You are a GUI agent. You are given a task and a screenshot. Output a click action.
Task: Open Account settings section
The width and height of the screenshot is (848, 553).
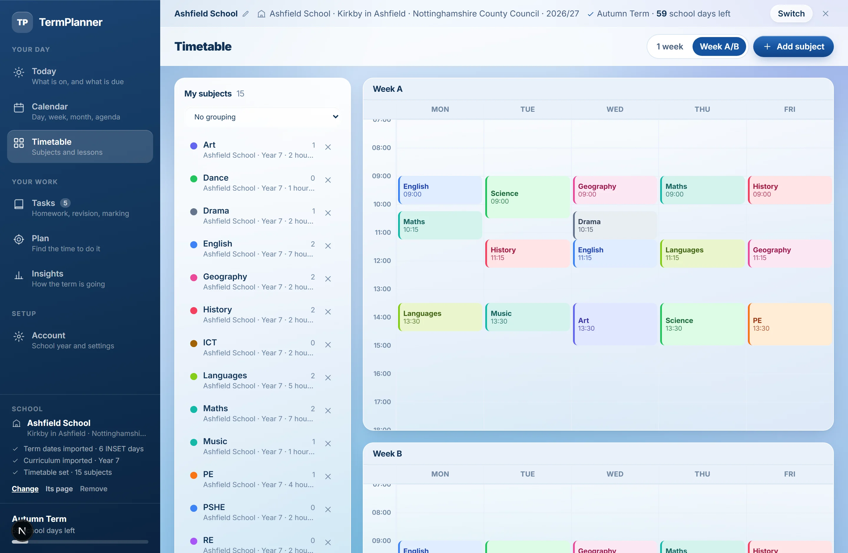click(x=80, y=340)
